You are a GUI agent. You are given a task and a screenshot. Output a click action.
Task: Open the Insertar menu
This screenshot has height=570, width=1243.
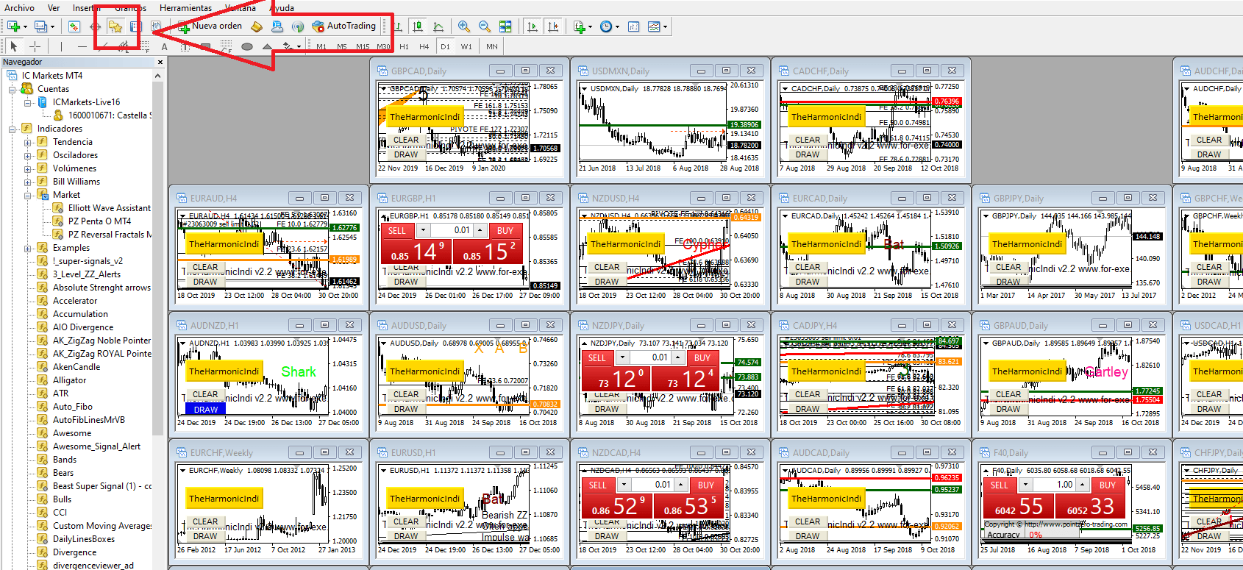[88, 8]
